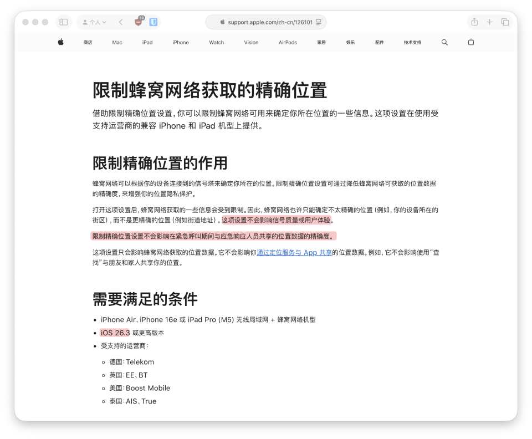Click the Share button in Safari toolbar
532x439 pixels.
474,22
